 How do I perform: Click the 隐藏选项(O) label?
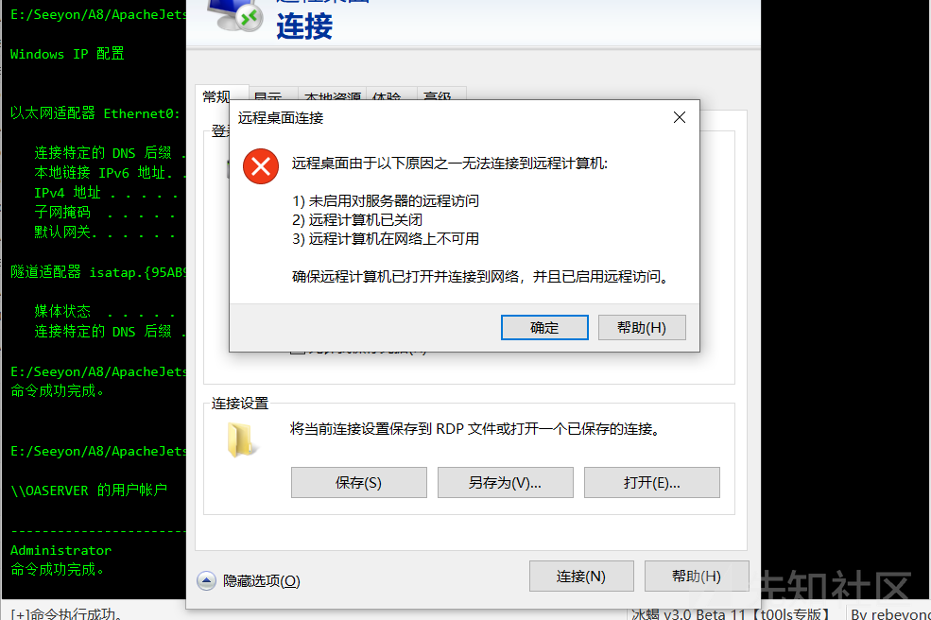261,581
